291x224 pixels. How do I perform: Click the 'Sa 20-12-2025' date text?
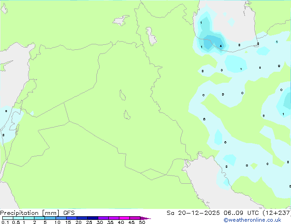pos(193,213)
